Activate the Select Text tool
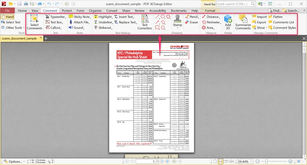 tap(11, 22)
